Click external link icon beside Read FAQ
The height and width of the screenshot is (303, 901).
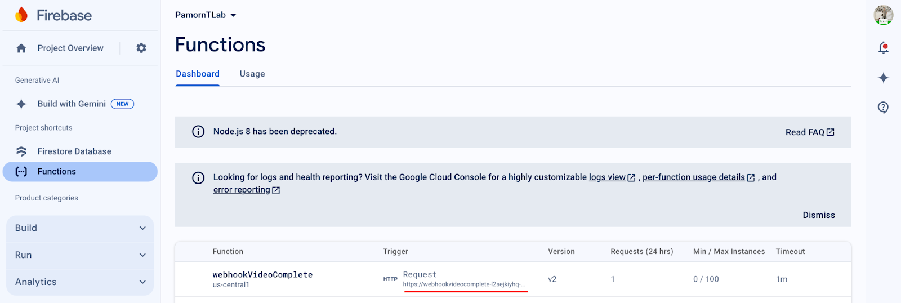(831, 132)
